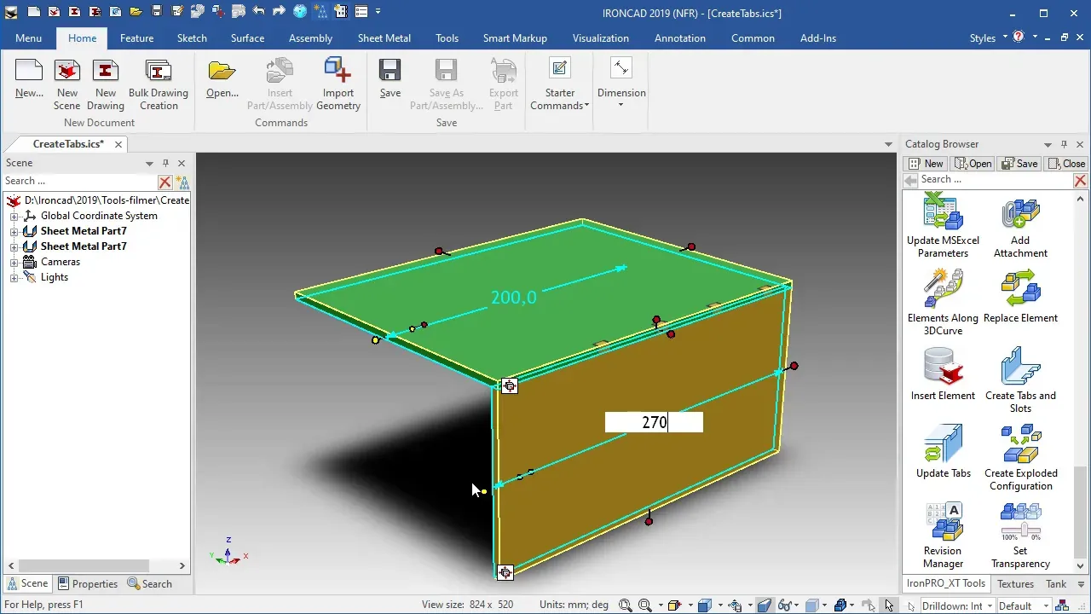Switch to the Feature ribbon tab
This screenshot has height=614, width=1091.
[136, 38]
